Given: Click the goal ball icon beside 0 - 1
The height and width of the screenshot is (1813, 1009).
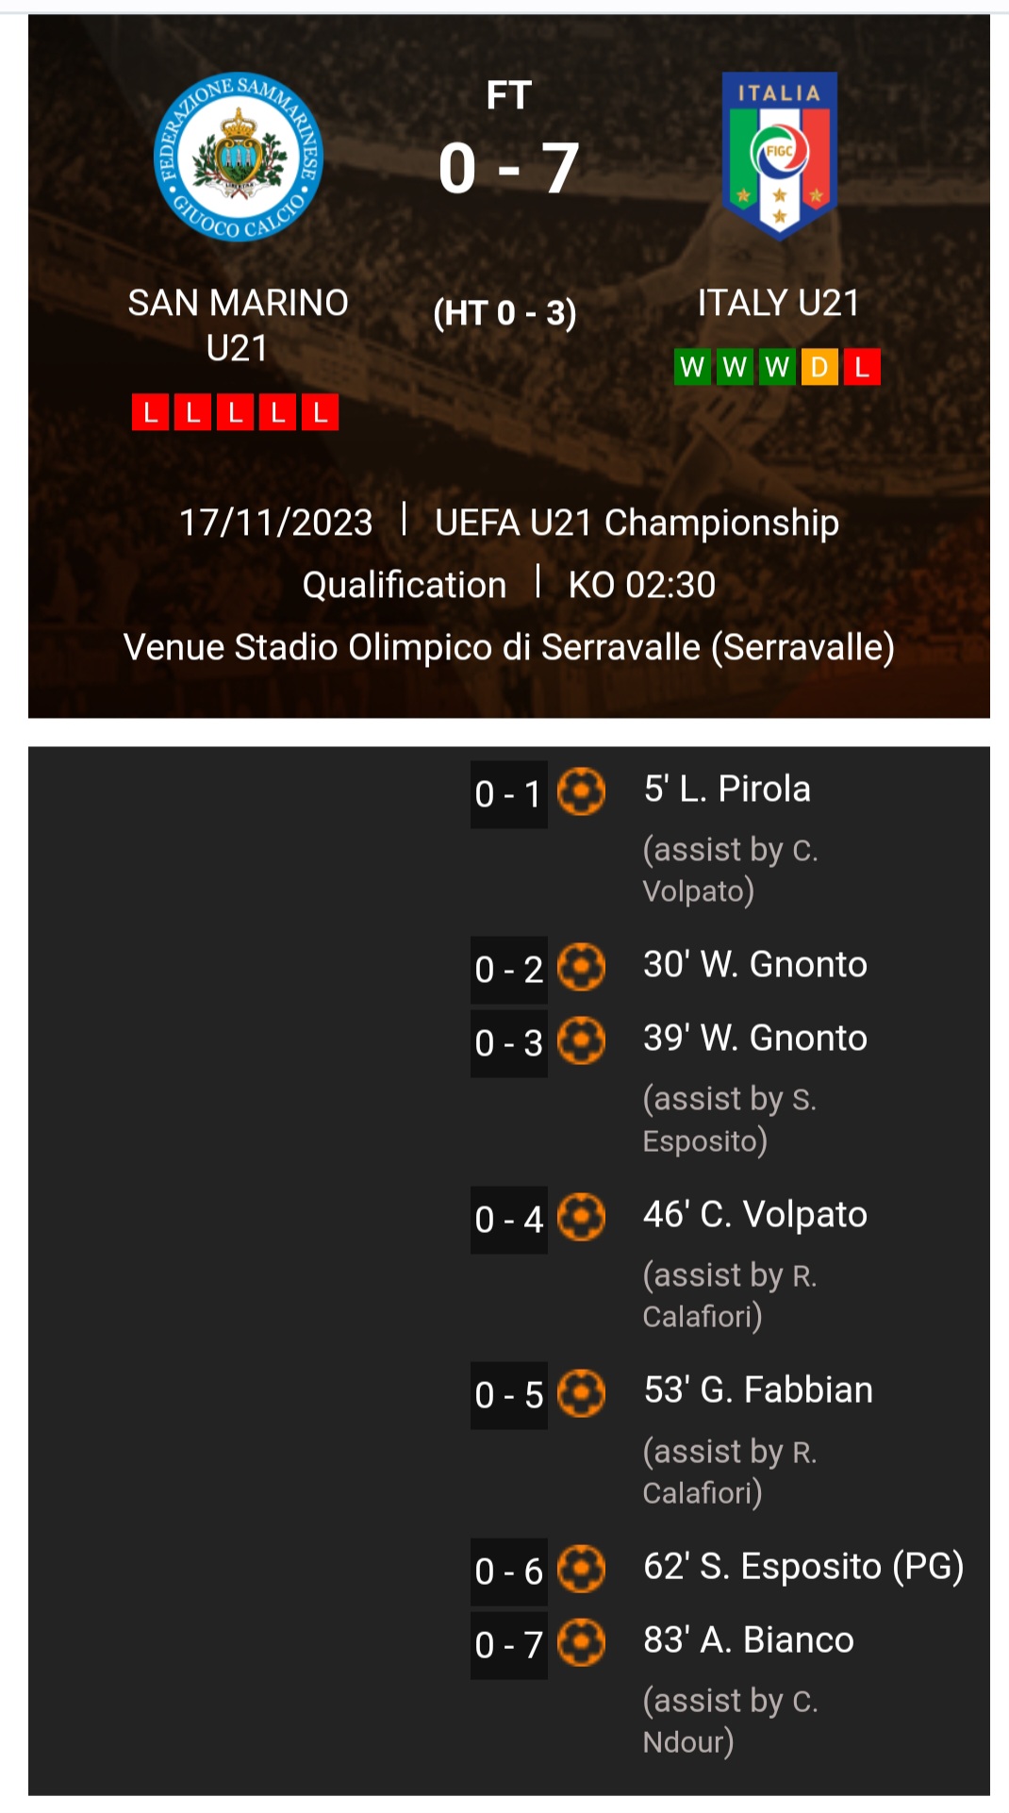Looking at the screenshot, I should (x=581, y=791).
